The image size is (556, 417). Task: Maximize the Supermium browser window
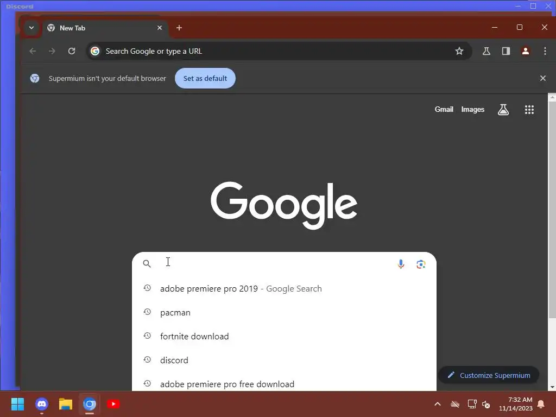520,27
